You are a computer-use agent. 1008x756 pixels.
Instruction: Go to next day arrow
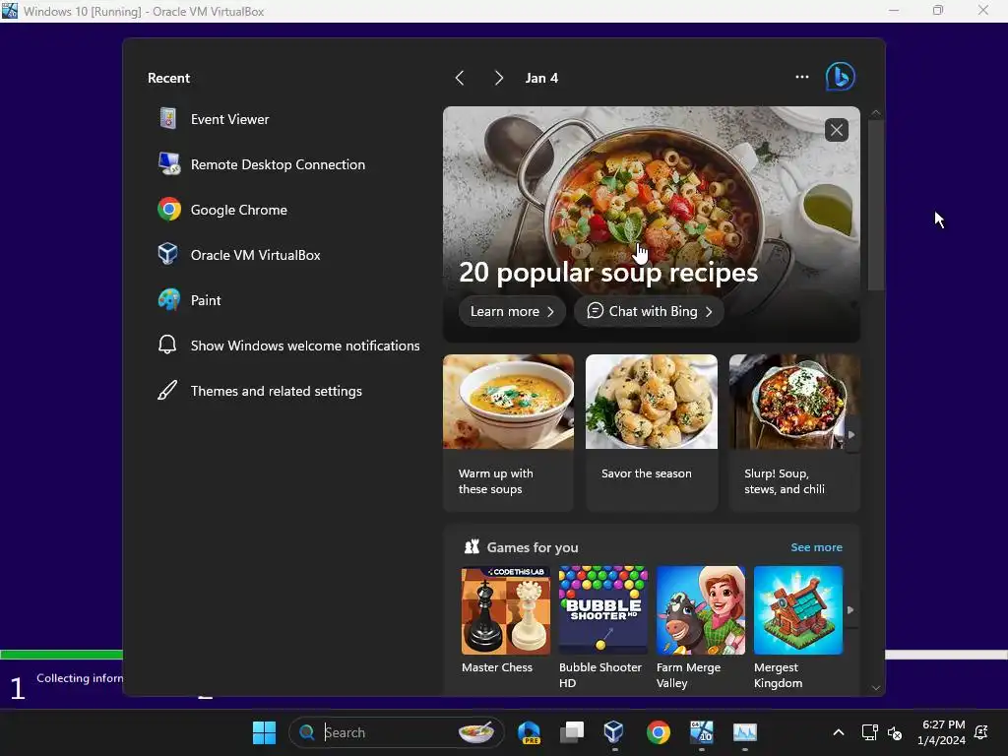coord(498,78)
